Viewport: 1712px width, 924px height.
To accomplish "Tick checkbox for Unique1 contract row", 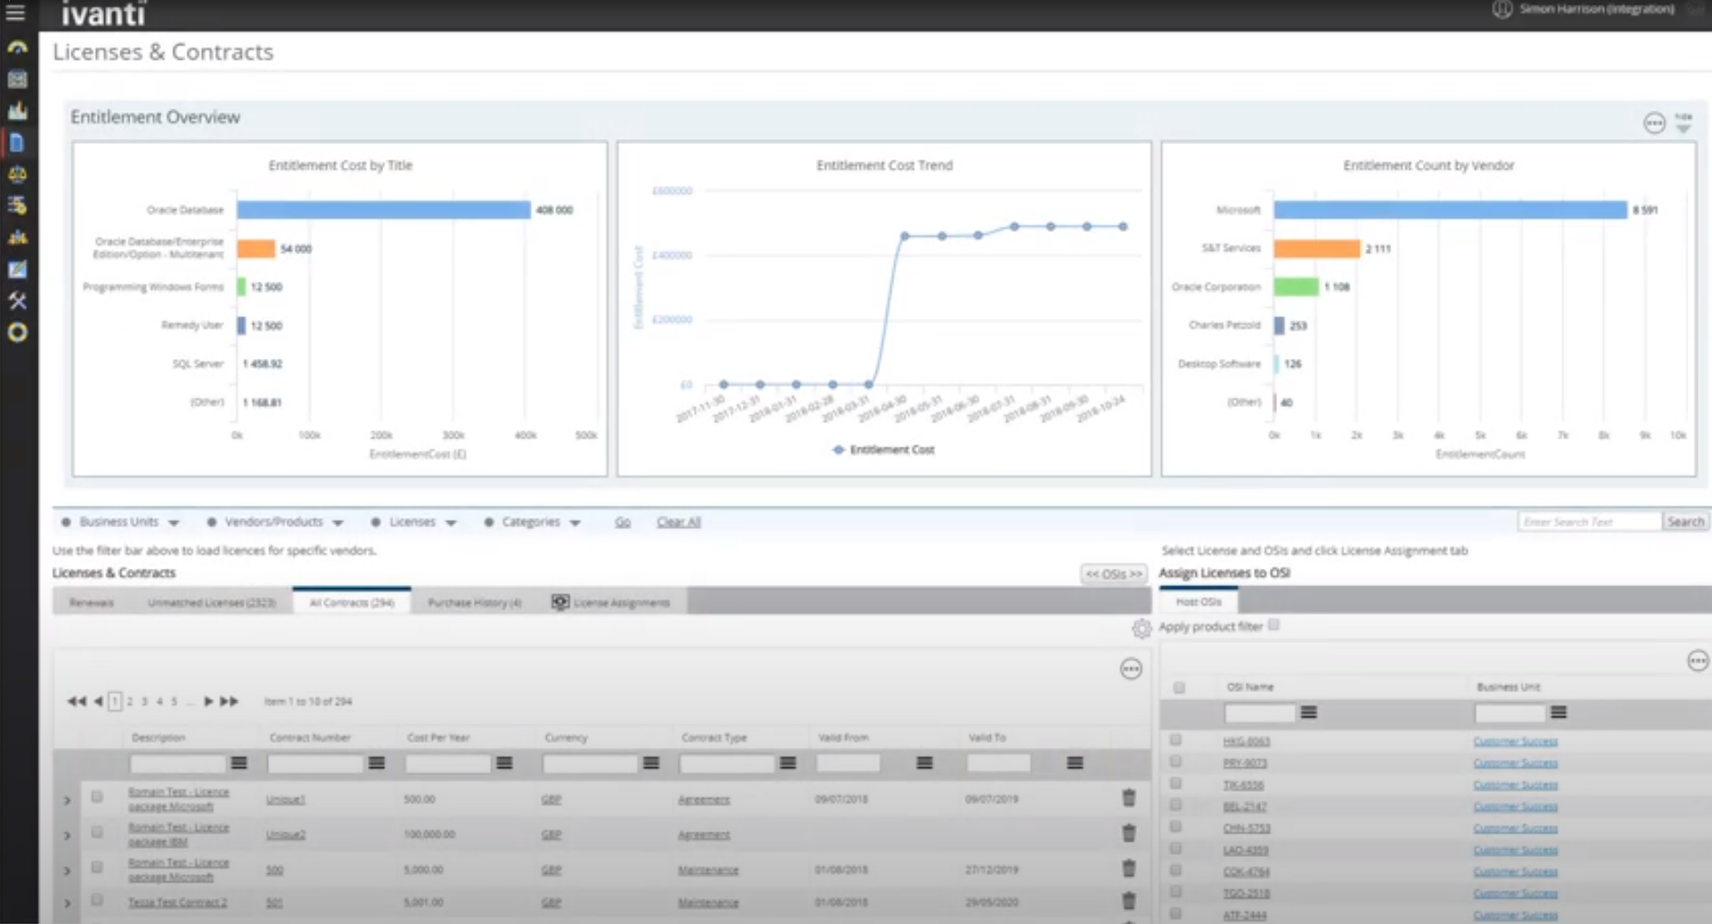I will 97,797.
